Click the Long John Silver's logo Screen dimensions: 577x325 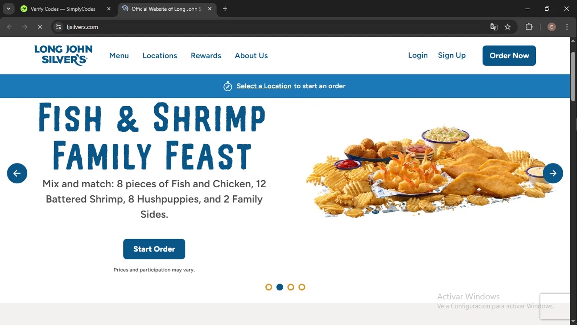coord(63,55)
